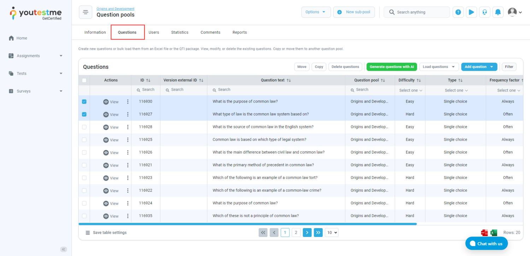530x256 pixels.
Task: Open the Comments tab
Action: (210, 32)
